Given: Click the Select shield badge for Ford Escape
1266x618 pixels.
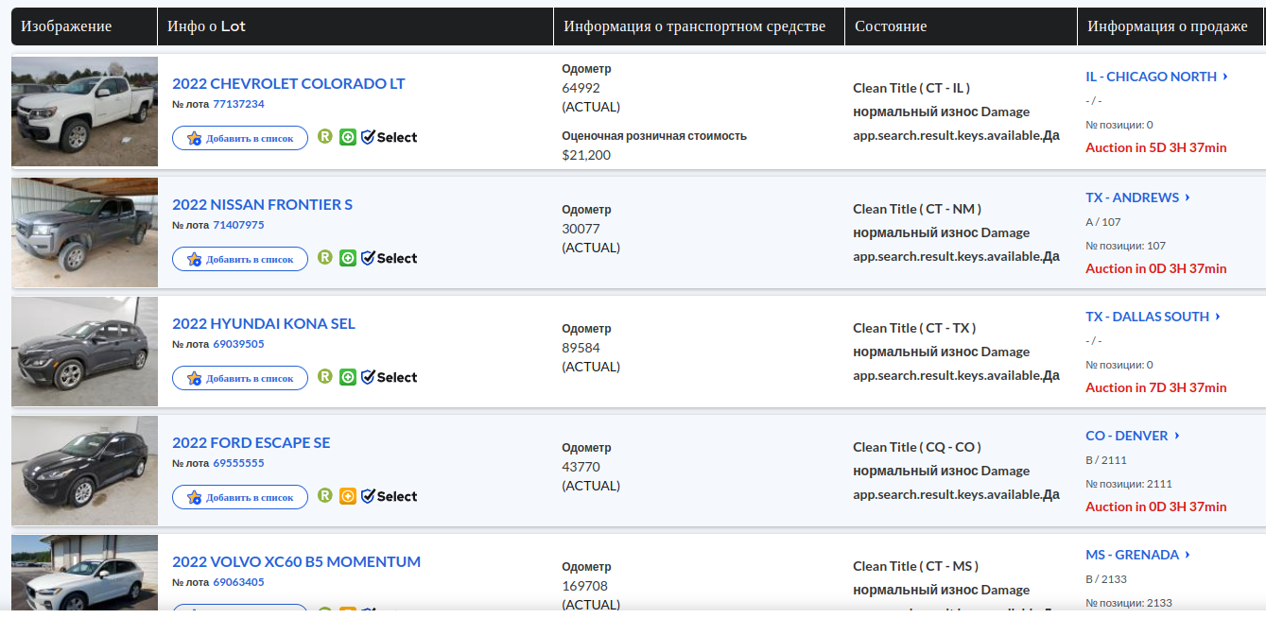Looking at the screenshot, I should coord(389,496).
